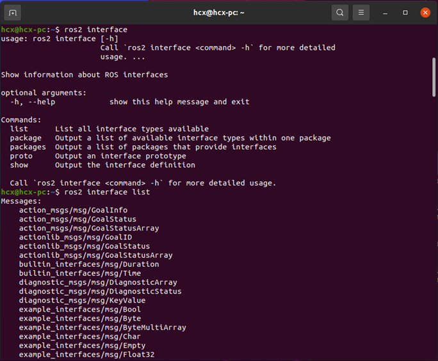Click the diagnostic_msgs/msg/KeyValue entry

pyautogui.click(x=82, y=300)
